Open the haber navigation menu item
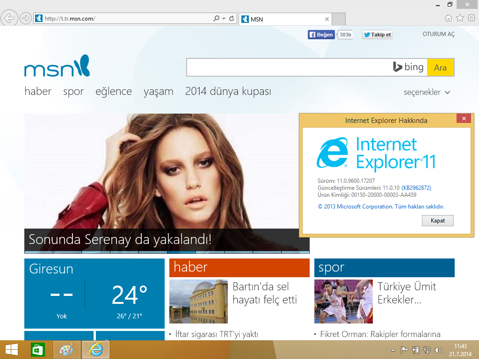This screenshot has height=359, width=479. (38, 92)
